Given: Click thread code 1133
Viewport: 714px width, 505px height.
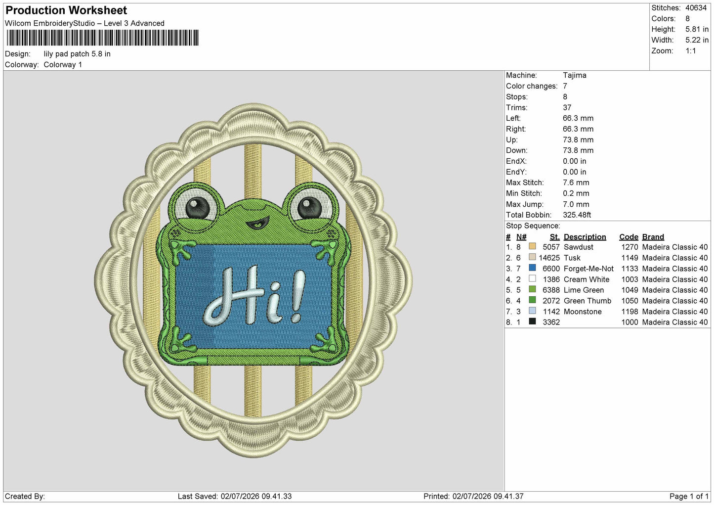Looking at the screenshot, I should pos(630,269).
